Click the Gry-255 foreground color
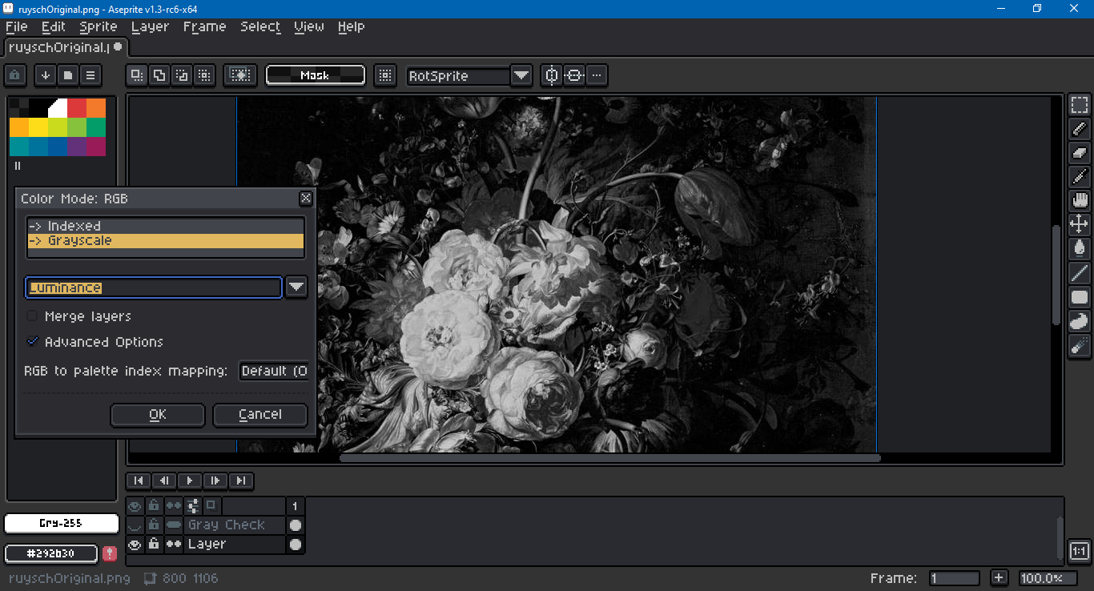This screenshot has height=591, width=1094. coord(62,524)
